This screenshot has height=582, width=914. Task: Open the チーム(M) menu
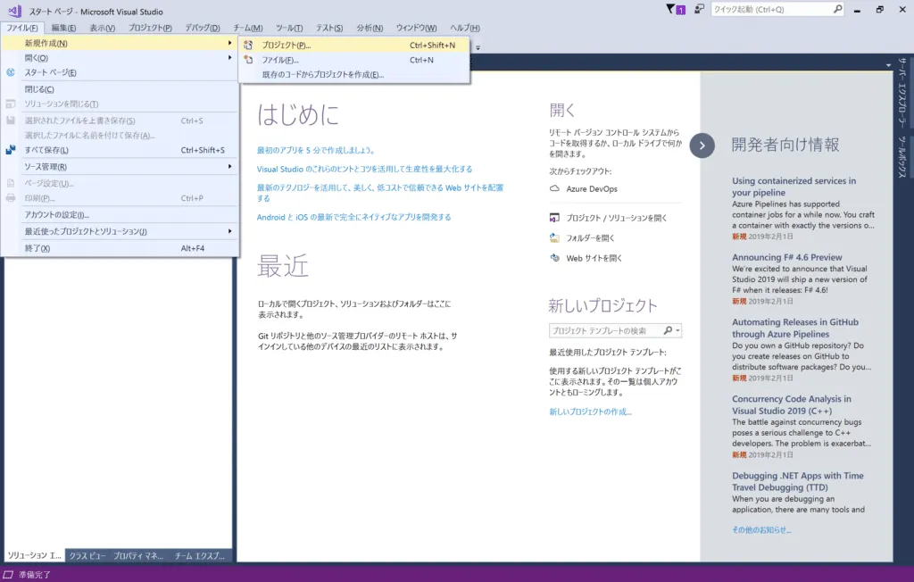[x=248, y=28]
